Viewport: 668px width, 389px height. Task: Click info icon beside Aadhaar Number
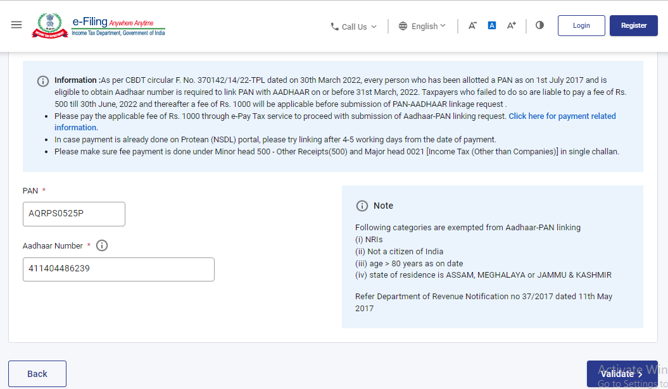pos(102,245)
